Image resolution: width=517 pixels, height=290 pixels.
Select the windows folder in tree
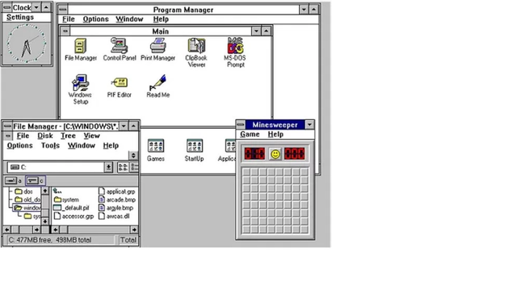(27, 208)
